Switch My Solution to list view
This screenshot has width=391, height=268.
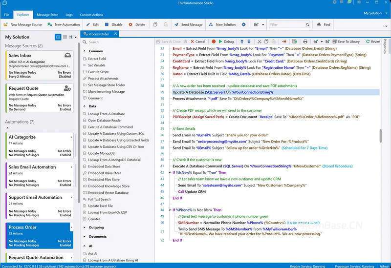tap(65, 37)
